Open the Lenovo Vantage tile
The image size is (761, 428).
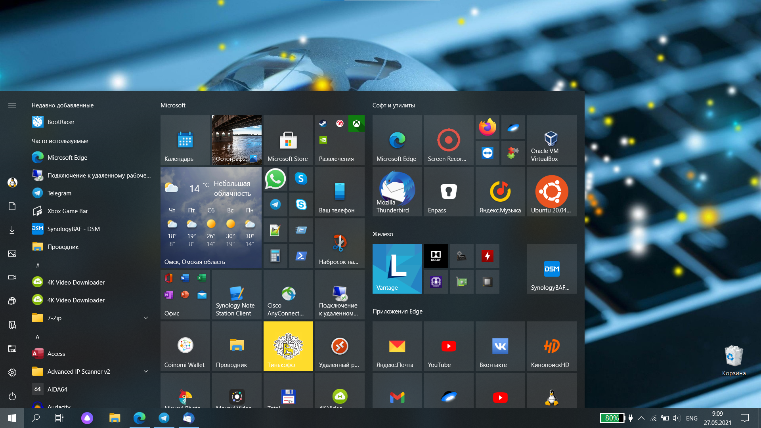click(397, 269)
